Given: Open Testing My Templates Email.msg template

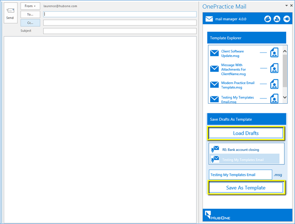Looking at the screenshot, I should pyautogui.click(x=237, y=99).
